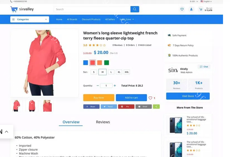Share product via Pin button
Screen dimensions: 230x157
click(x=126, y=107)
